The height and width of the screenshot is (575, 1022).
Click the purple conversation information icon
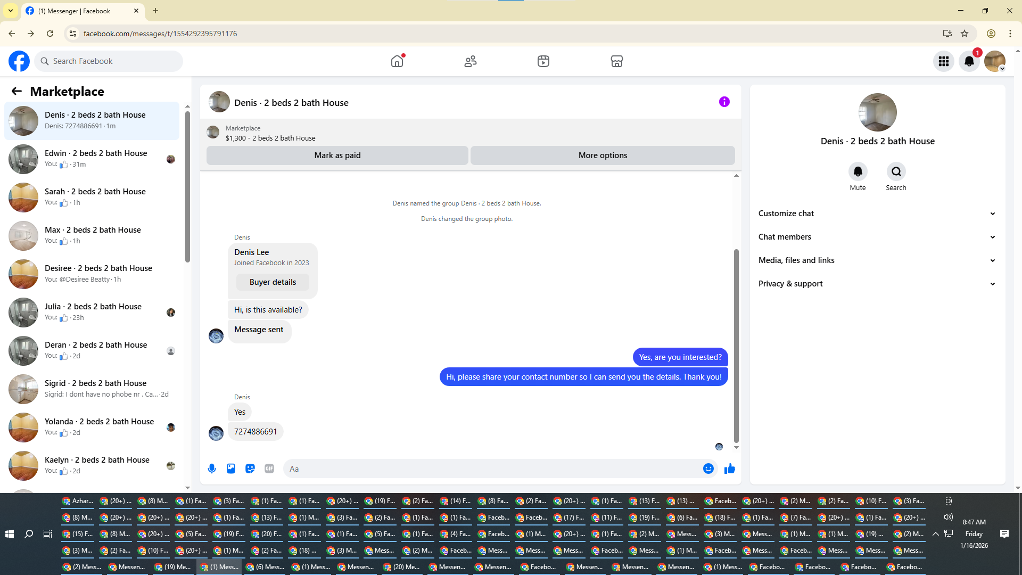coord(724,102)
